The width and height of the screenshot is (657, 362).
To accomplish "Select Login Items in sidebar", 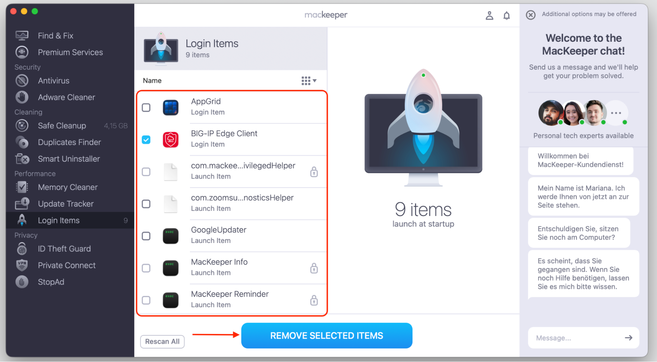I will point(70,220).
